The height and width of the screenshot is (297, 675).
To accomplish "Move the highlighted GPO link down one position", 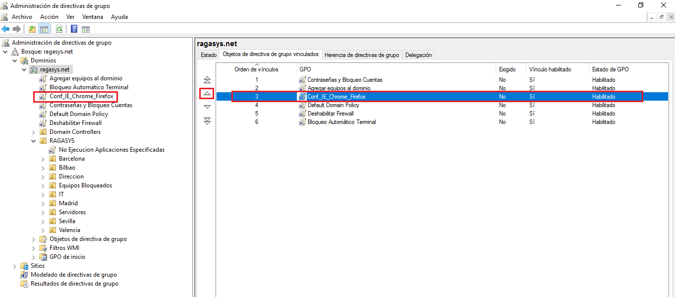I will click(x=207, y=106).
